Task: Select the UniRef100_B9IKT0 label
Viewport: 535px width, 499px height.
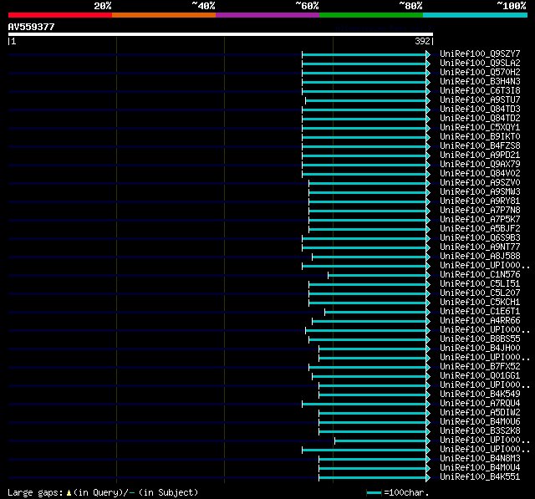Action: pyautogui.click(x=480, y=137)
